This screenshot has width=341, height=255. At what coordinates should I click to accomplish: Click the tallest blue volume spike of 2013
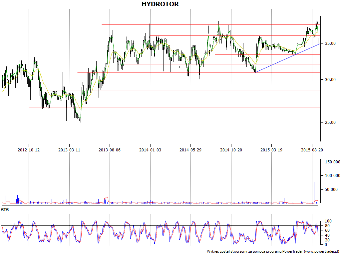click(x=104, y=181)
